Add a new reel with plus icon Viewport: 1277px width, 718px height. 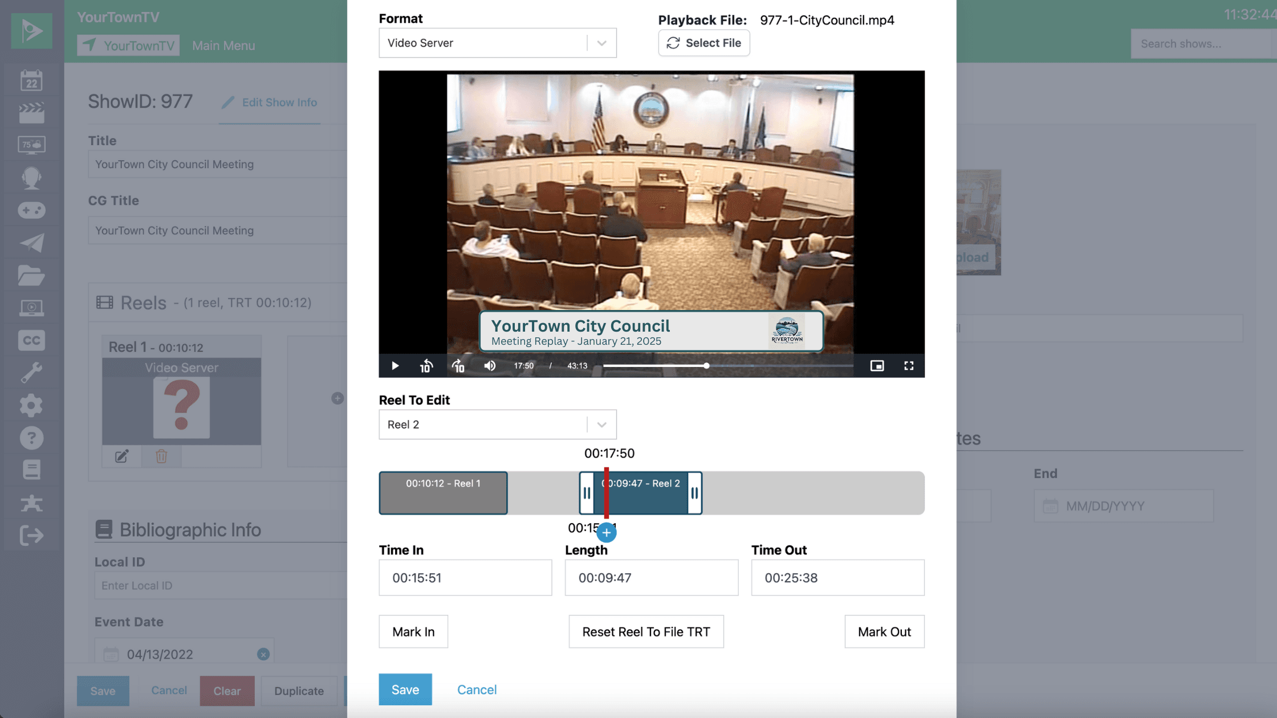(337, 398)
